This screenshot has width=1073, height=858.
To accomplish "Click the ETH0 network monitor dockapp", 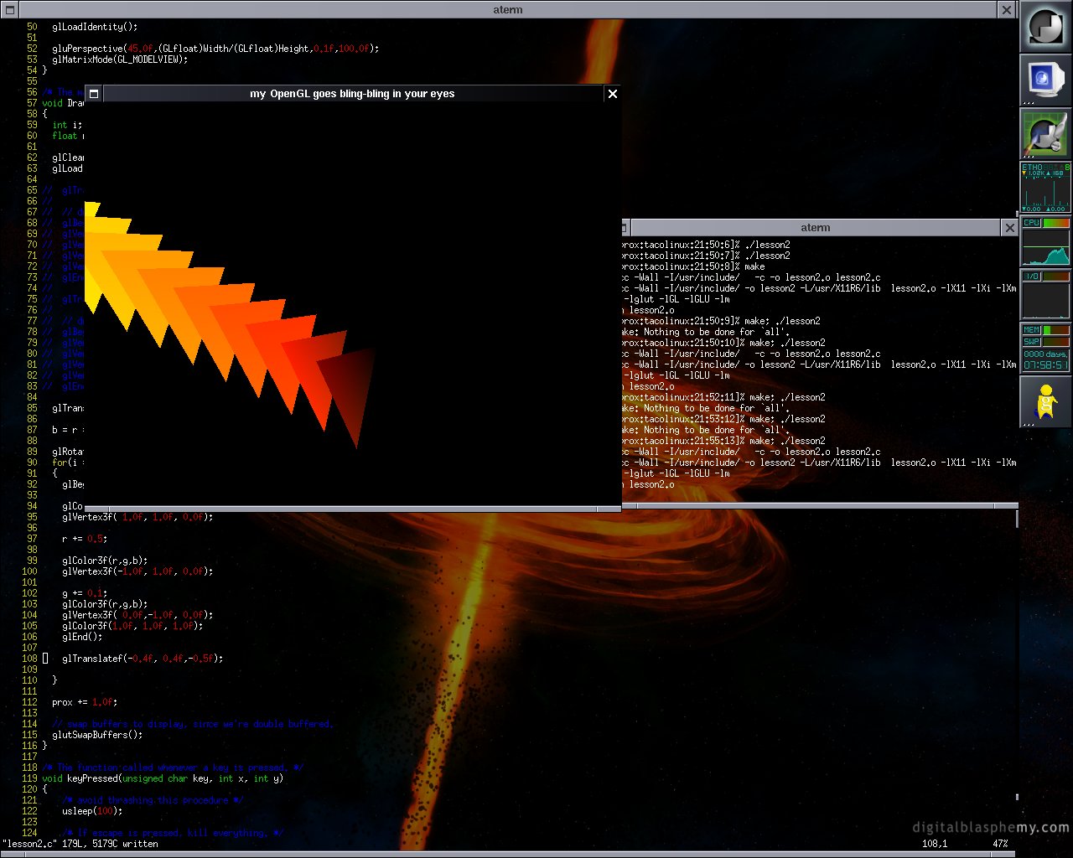I will click(x=1045, y=188).
